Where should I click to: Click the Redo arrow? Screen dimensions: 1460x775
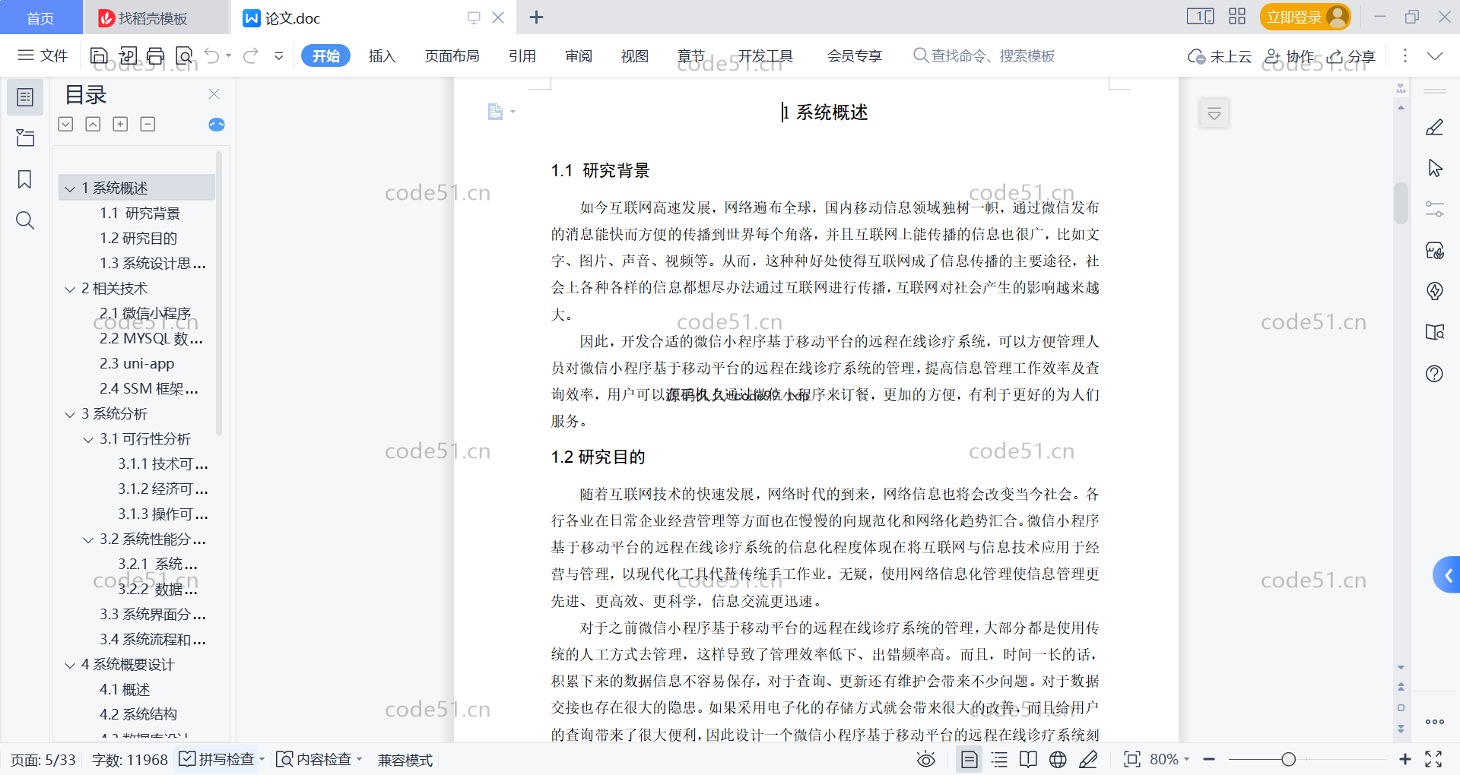tap(251, 55)
